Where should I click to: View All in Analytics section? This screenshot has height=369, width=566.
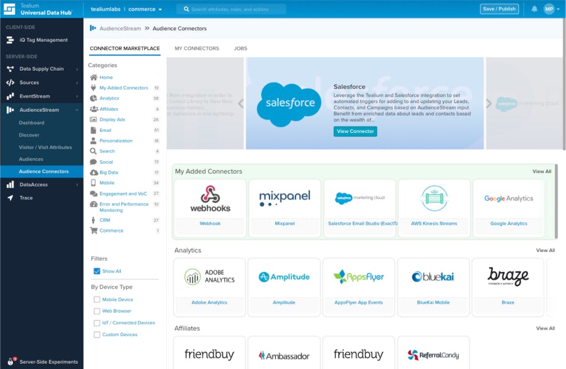pos(545,250)
